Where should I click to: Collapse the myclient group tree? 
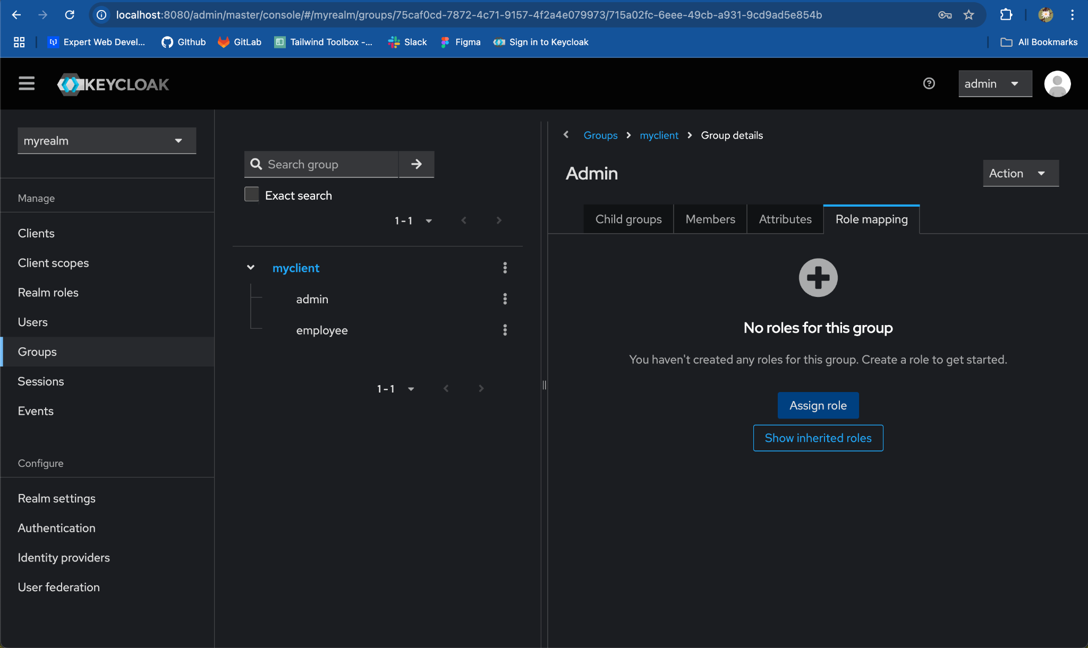tap(251, 267)
